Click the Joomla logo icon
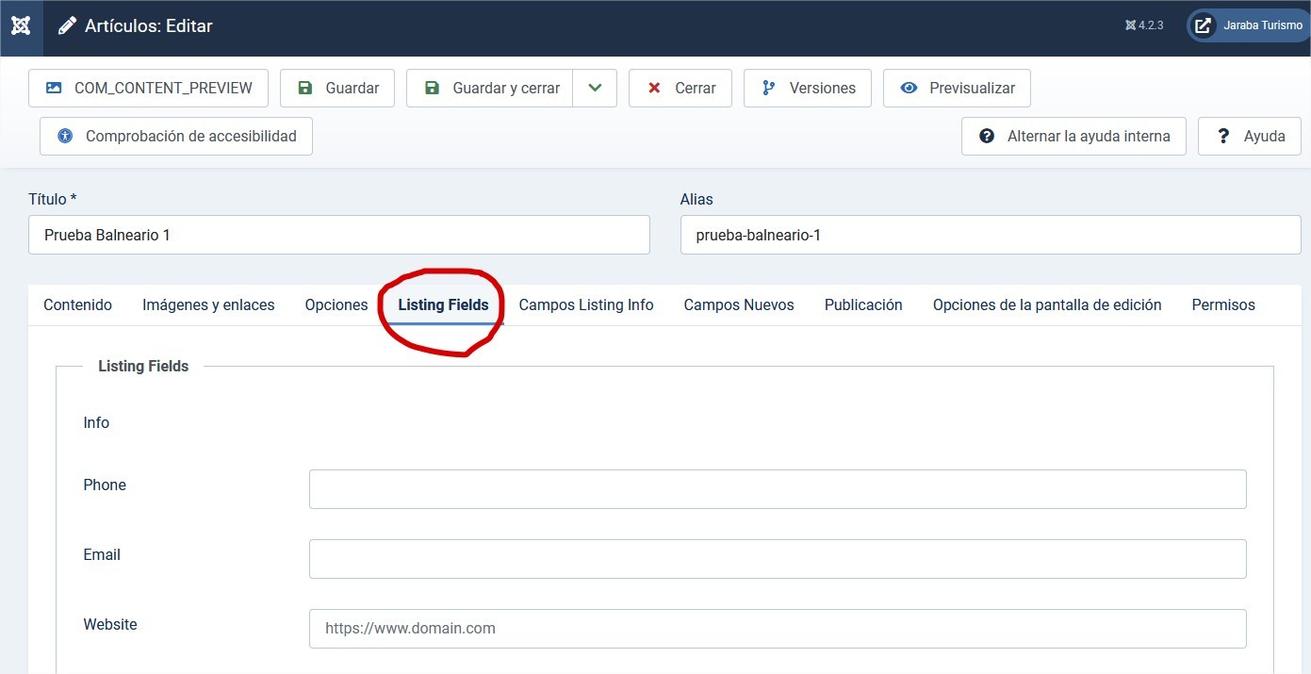 (21, 25)
